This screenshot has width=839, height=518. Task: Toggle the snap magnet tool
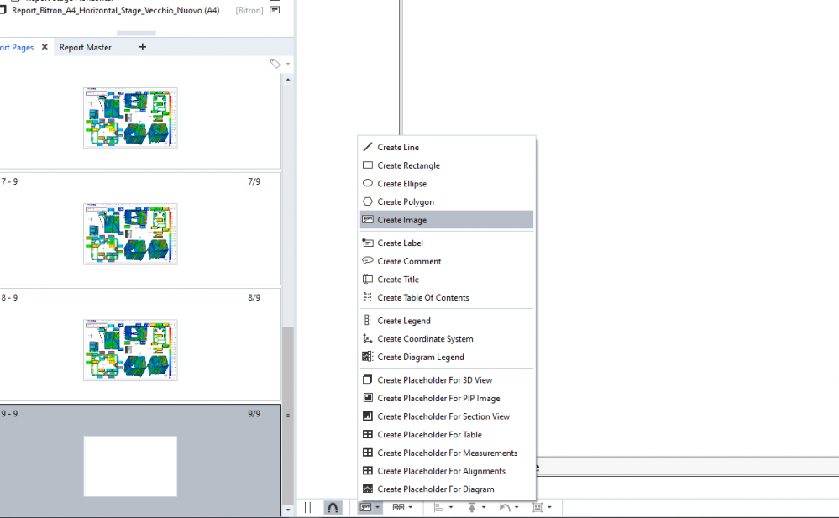333,507
